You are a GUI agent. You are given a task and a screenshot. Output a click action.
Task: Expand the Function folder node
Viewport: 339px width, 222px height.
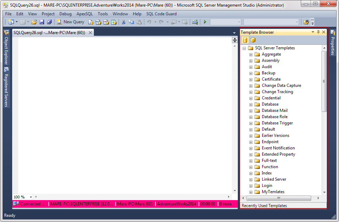point(251,167)
